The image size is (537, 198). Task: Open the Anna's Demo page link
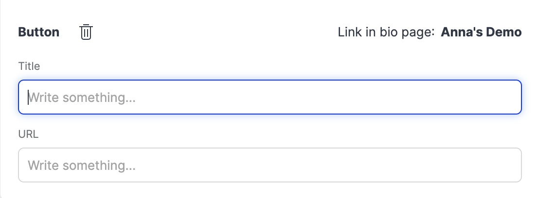(481, 32)
